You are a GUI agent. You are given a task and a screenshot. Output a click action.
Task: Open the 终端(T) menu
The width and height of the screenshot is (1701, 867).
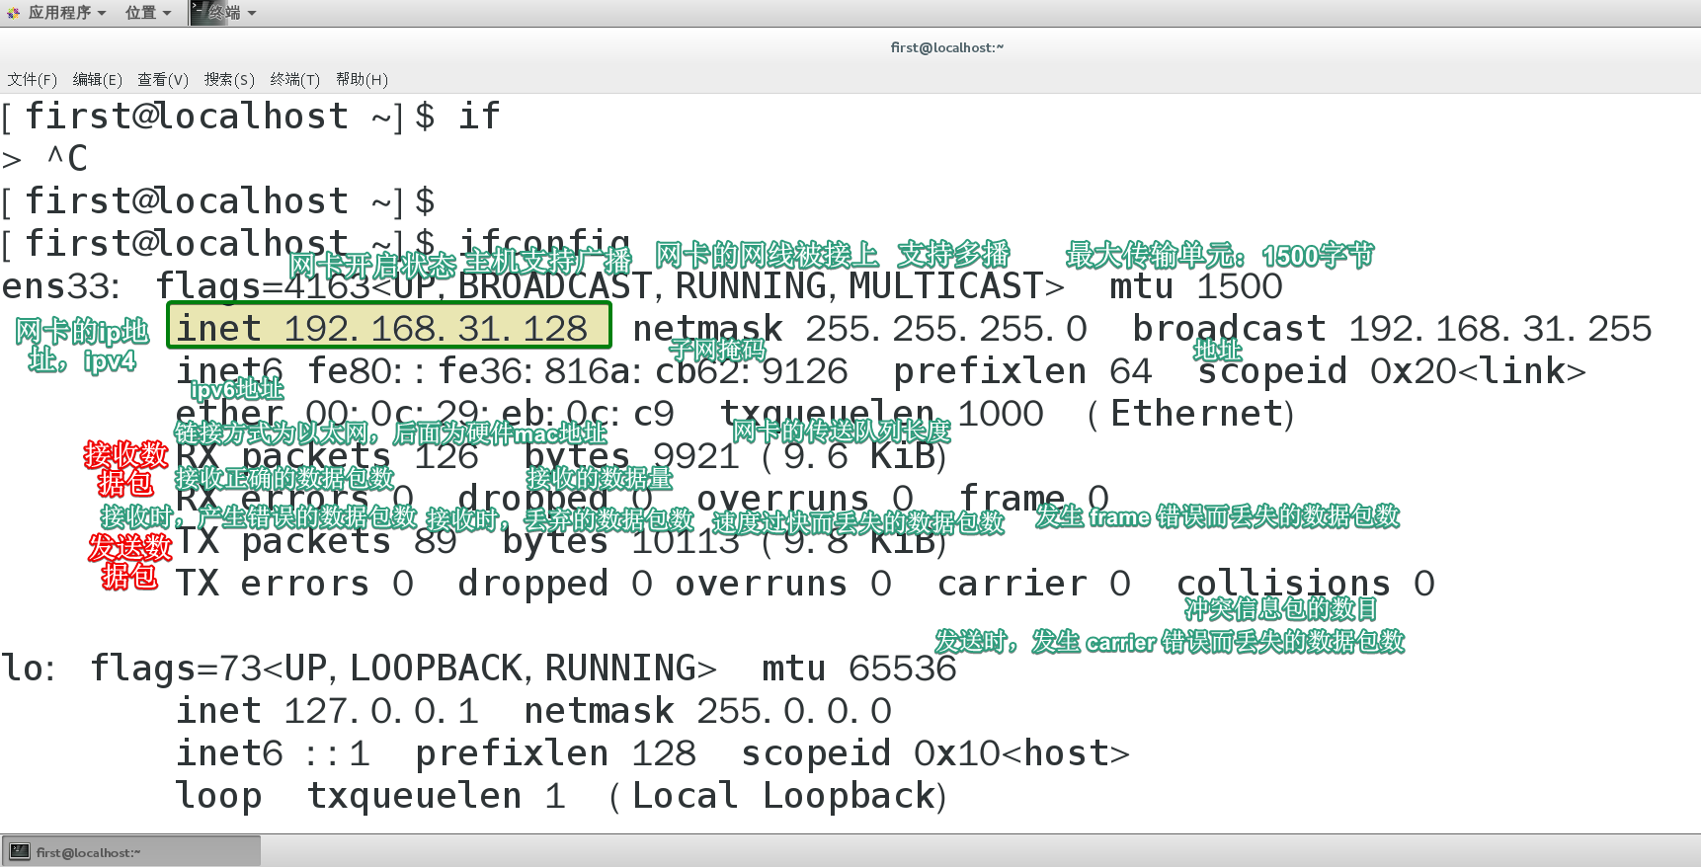pyautogui.click(x=294, y=79)
